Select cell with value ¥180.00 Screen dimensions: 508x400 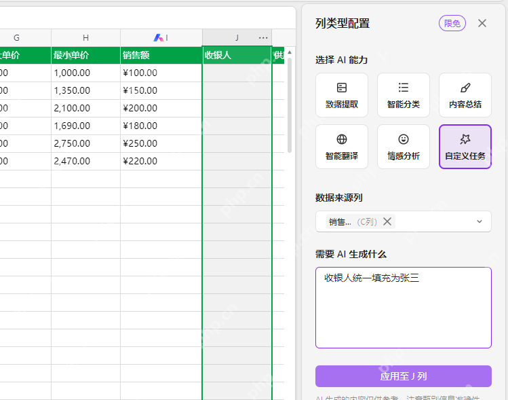click(161, 126)
